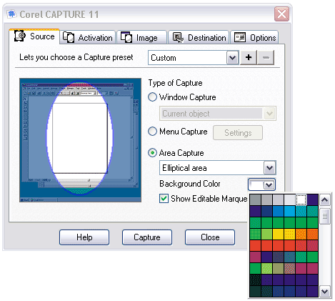Open Menu Capture Settings button
Viewport: 335px width, 301px height.
pyautogui.click(x=238, y=132)
